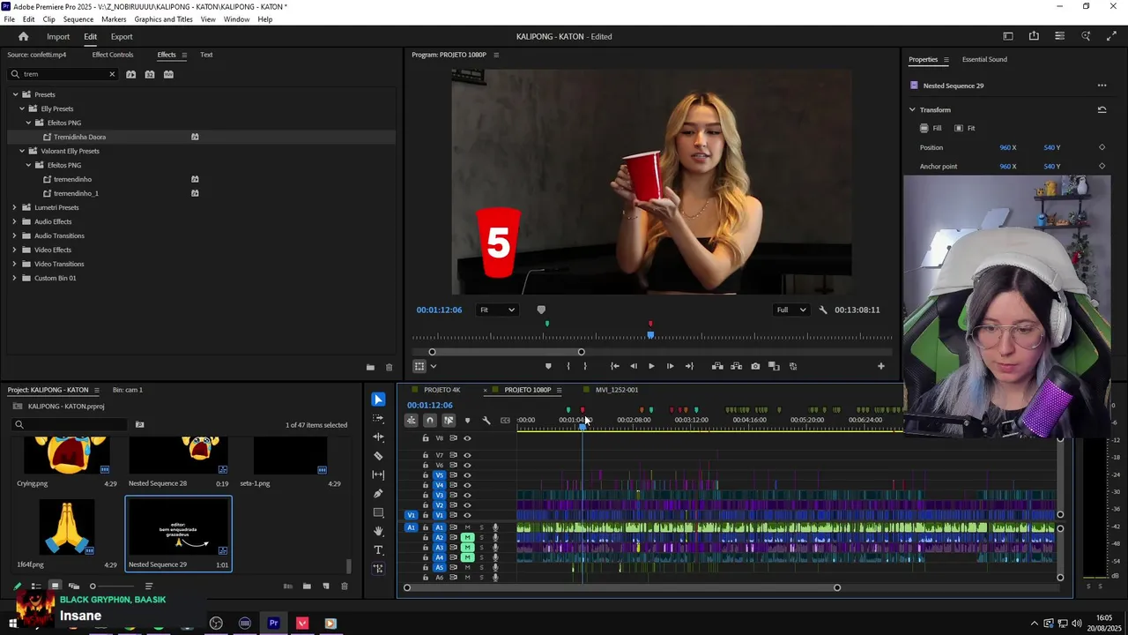1128x635 pixels.
Task: Expand Lumetri Presets folder
Action: click(15, 207)
